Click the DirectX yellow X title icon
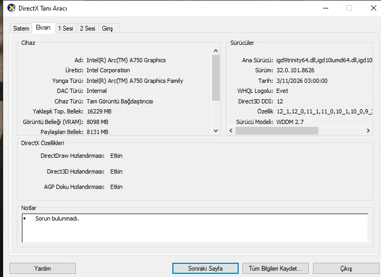Image resolution: width=381 pixels, height=277 pixels. 11,8
